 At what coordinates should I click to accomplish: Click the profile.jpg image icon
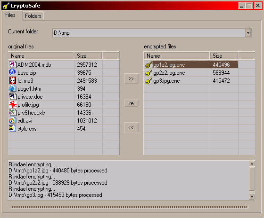(x=13, y=105)
